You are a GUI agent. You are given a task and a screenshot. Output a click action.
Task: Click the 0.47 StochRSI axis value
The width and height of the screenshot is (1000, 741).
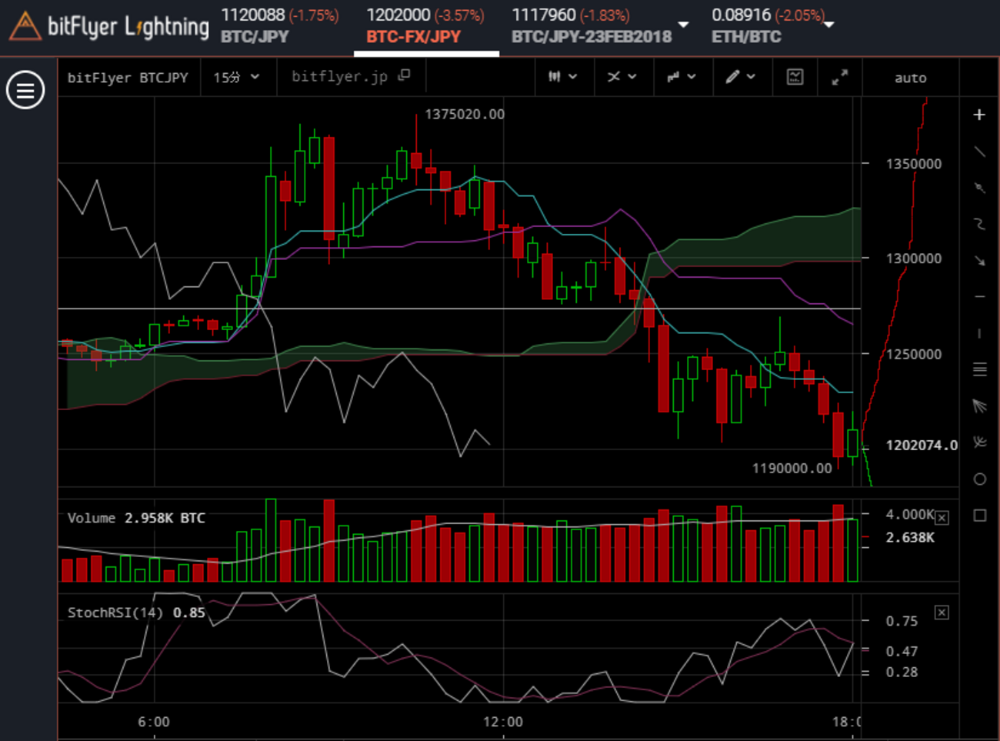(x=902, y=652)
